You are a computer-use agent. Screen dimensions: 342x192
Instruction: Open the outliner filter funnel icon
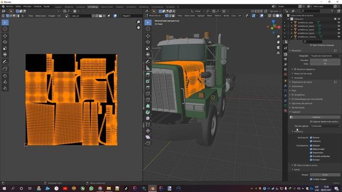click(332, 11)
